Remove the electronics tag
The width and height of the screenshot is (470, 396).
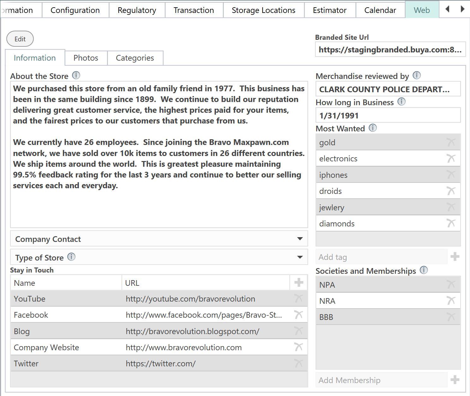pyautogui.click(x=451, y=158)
